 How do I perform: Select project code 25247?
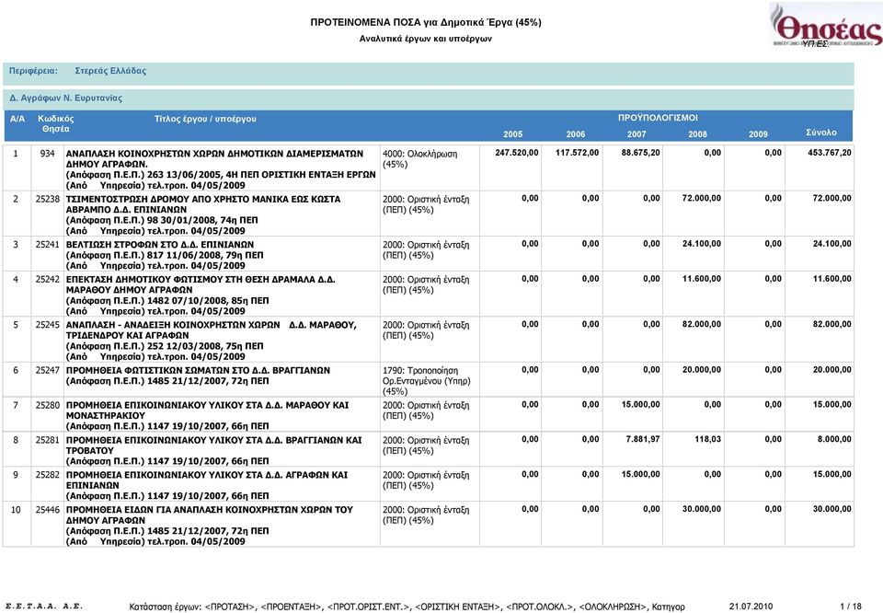coord(47,371)
